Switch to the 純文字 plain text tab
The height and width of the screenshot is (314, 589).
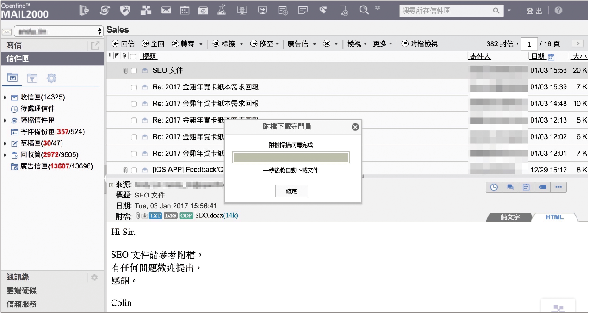[x=510, y=217]
